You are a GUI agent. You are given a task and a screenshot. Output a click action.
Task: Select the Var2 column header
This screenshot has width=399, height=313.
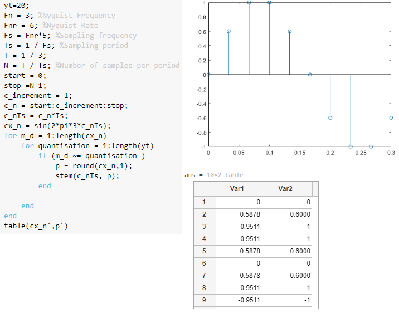pyautogui.click(x=287, y=189)
